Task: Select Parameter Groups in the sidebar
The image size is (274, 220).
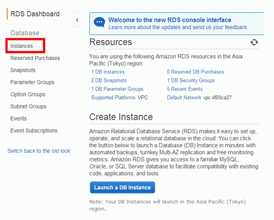Action: point(33,82)
